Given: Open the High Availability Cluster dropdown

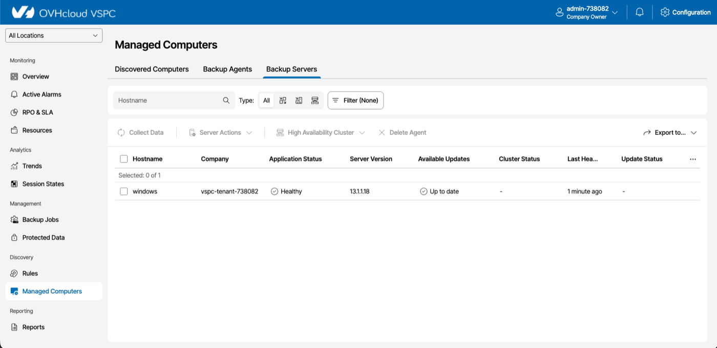Looking at the screenshot, I should tap(321, 132).
